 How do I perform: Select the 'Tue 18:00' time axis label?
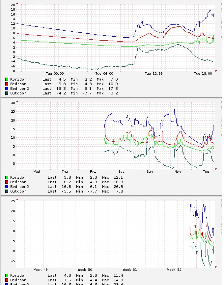click(x=203, y=74)
